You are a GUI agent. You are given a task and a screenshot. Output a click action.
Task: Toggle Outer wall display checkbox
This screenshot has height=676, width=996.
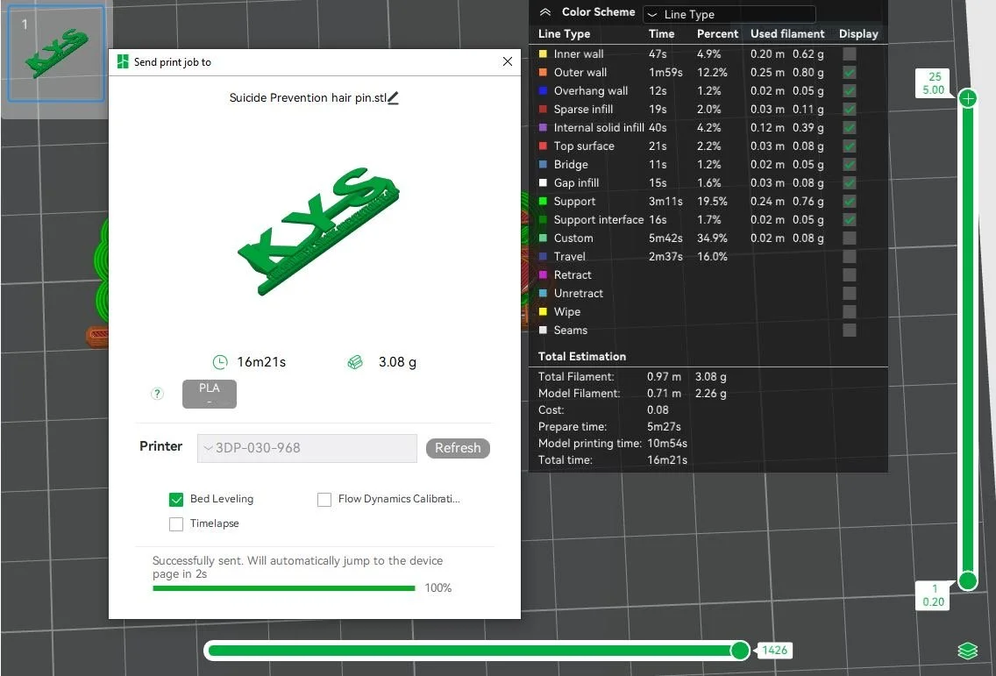(x=850, y=73)
